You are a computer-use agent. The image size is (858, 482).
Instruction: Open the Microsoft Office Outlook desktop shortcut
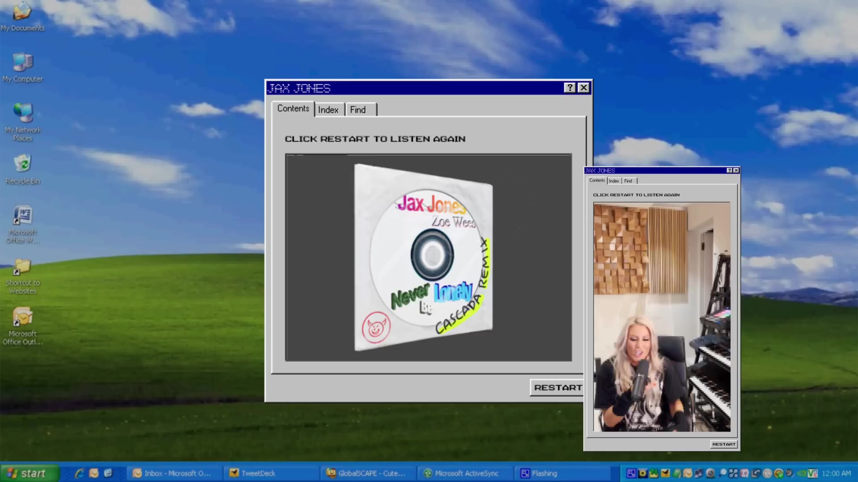coord(22,326)
